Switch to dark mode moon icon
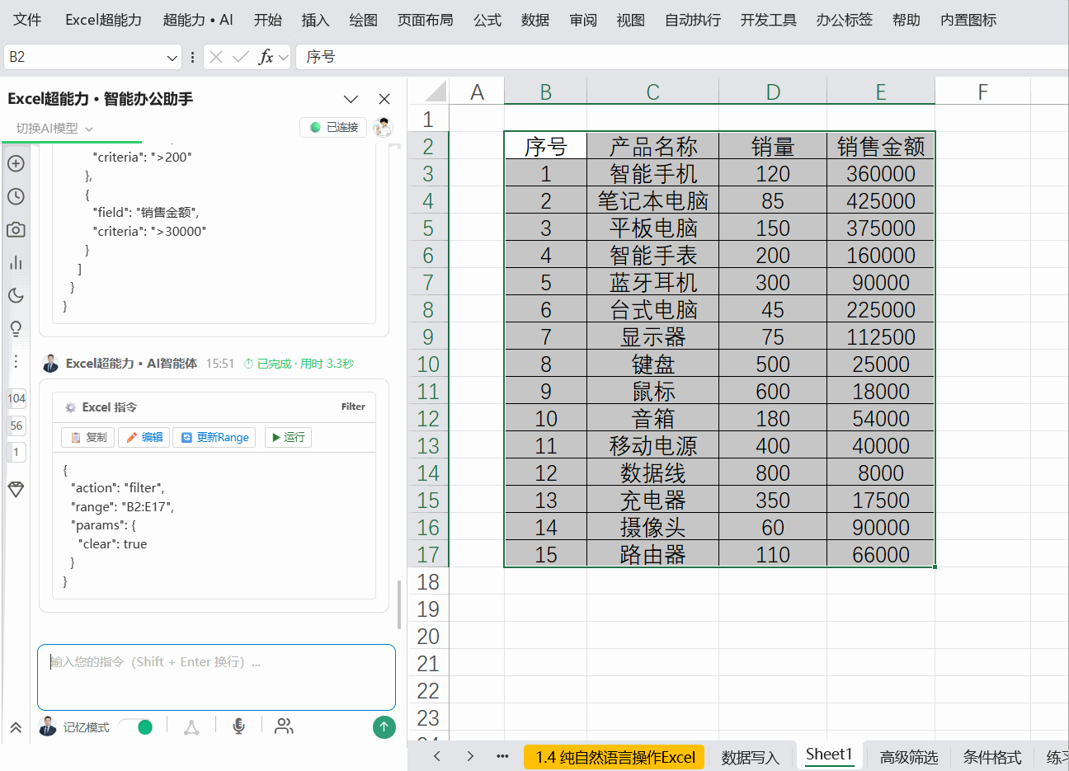Viewport: 1069px width, 771px height. click(x=16, y=295)
